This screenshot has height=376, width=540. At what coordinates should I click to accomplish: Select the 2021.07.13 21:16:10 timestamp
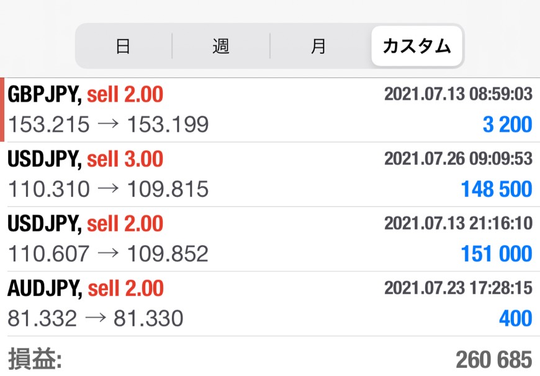point(458,223)
